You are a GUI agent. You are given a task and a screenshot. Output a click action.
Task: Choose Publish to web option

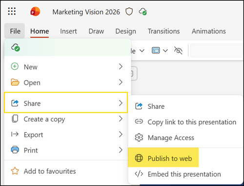tap(163, 158)
